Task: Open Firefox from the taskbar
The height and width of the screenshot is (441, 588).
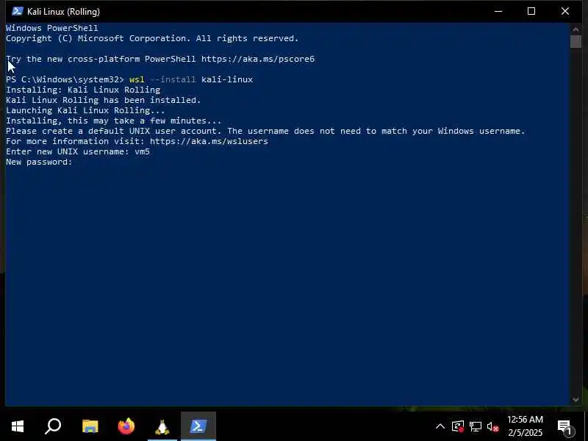Action: 126,426
